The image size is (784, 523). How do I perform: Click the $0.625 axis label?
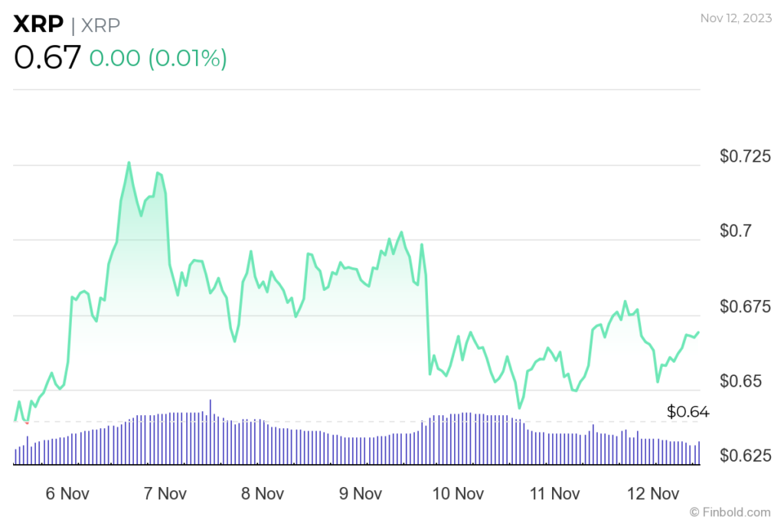click(745, 456)
